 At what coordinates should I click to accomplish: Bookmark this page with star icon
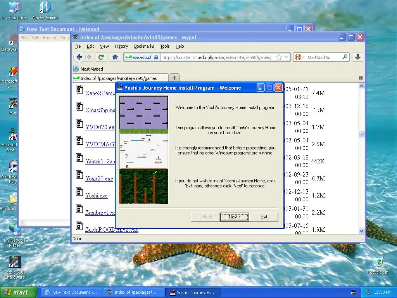(x=278, y=57)
